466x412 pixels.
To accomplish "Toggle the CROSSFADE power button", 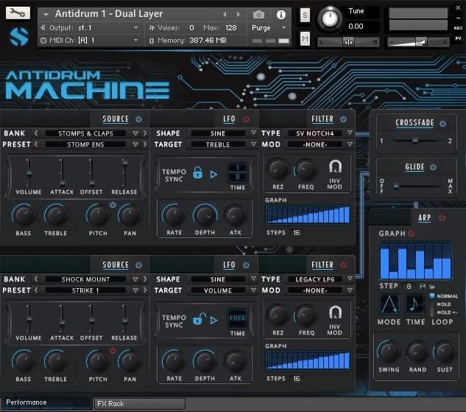I will pyautogui.click(x=442, y=123).
